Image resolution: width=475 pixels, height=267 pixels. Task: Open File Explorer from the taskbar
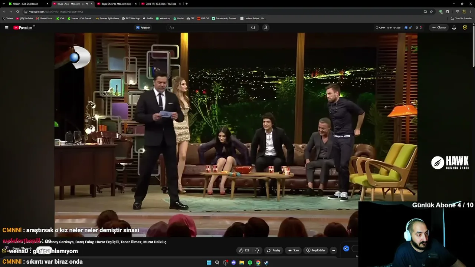click(x=242, y=263)
